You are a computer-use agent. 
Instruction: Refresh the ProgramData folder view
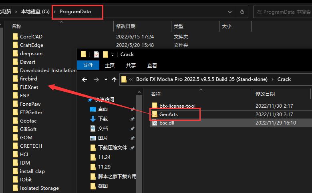click(242, 12)
